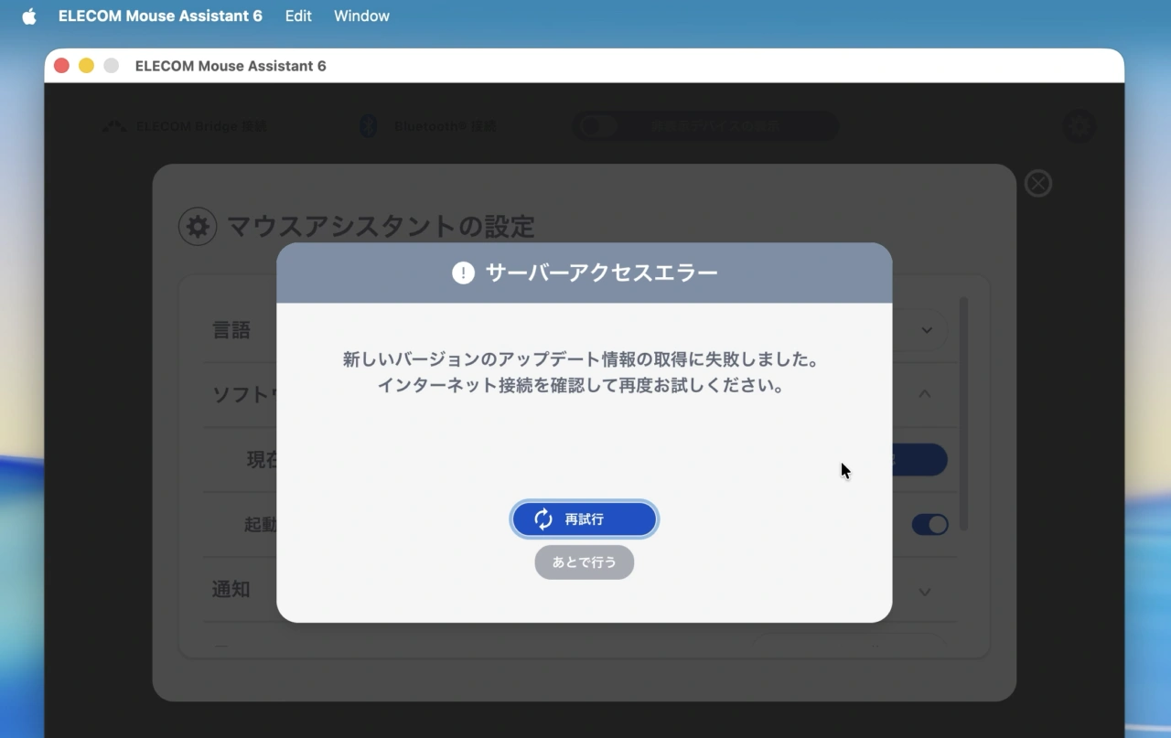Switch to the Bluetooth 接続 tab

[x=427, y=126]
